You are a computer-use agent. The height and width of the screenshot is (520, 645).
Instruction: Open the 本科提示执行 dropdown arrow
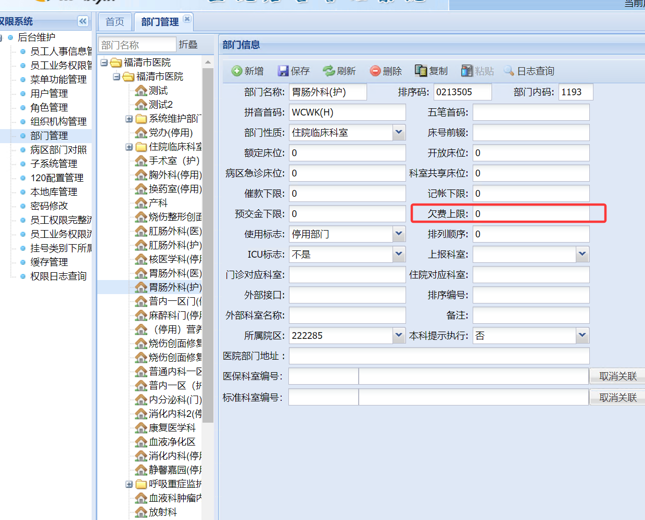pyautogui.click(x=583, y=335)
